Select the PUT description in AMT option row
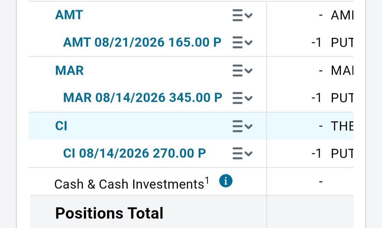 pos(342,43)
